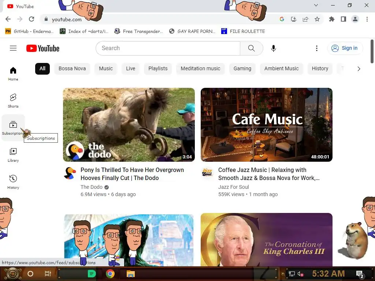Open the Dodo pony video thumbnail
Screen dimensions: 375x281
pyautogui.click(x=129, y=125)
